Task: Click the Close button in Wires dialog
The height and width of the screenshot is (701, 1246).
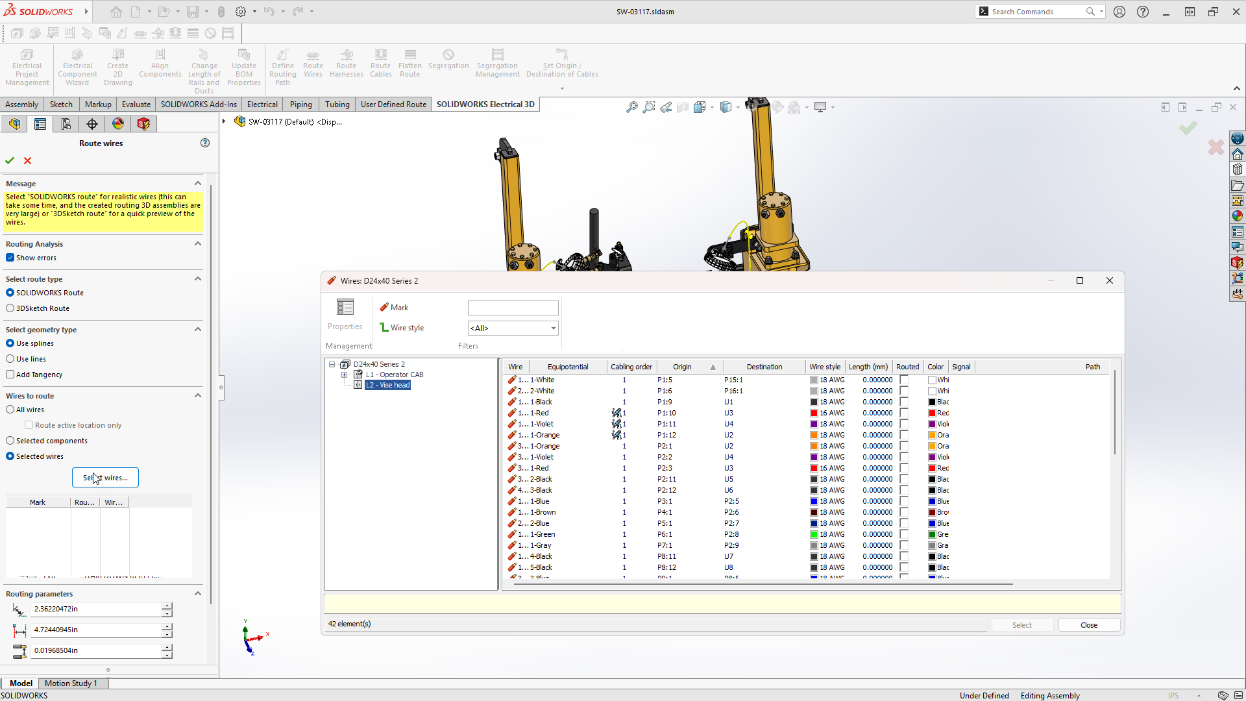Action: [x=1088, y=625]
